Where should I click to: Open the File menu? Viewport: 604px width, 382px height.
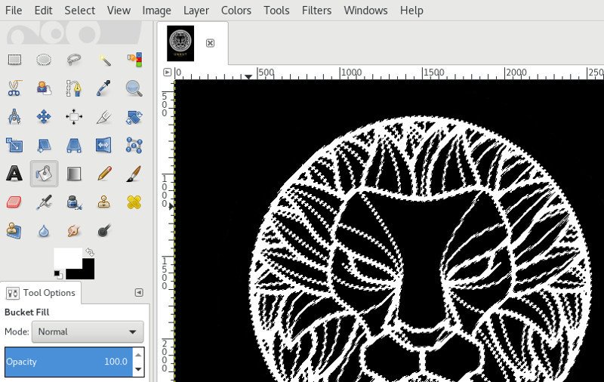pyautogui.click(x=14, y=11)
